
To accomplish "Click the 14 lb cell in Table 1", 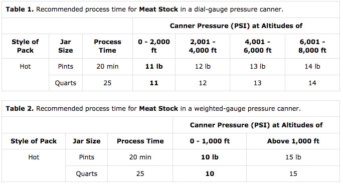I will (x=312, y=66).
